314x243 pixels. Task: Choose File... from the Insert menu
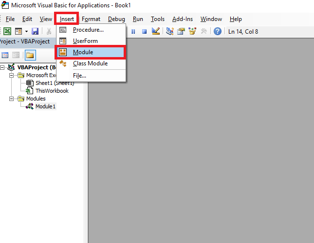point(91,76)
